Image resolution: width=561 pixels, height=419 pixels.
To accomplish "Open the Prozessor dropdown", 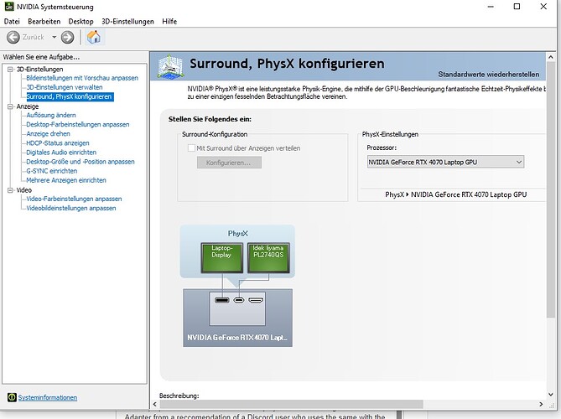I will click(x=445, y=162).
